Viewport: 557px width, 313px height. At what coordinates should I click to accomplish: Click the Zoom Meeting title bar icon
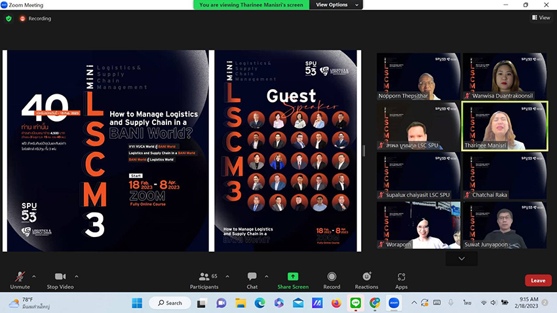pos(5,5)
